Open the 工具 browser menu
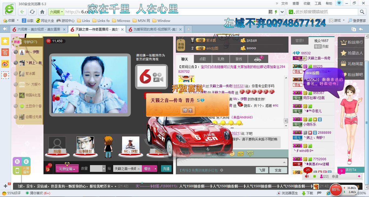Viewport: 369px width, 197px height. pos(318,4)
